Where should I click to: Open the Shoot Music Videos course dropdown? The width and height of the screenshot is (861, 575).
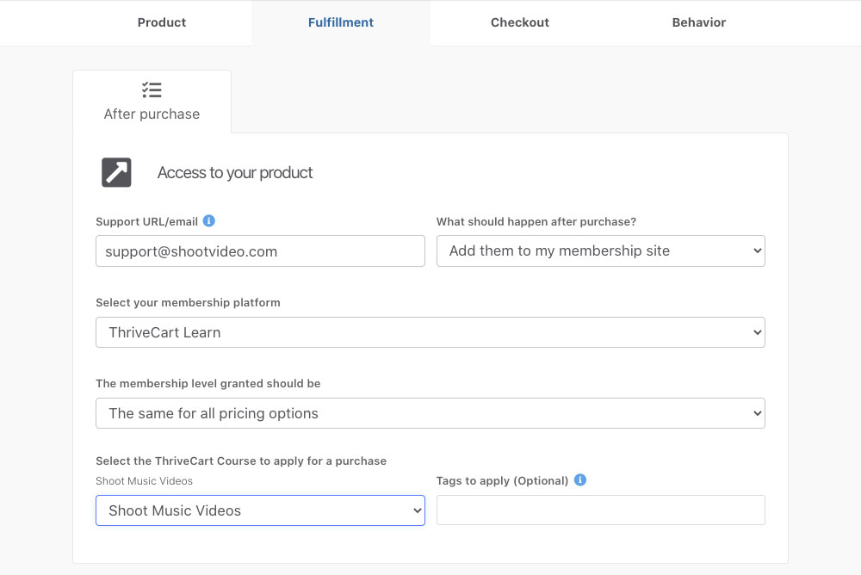tap(260, 510)
